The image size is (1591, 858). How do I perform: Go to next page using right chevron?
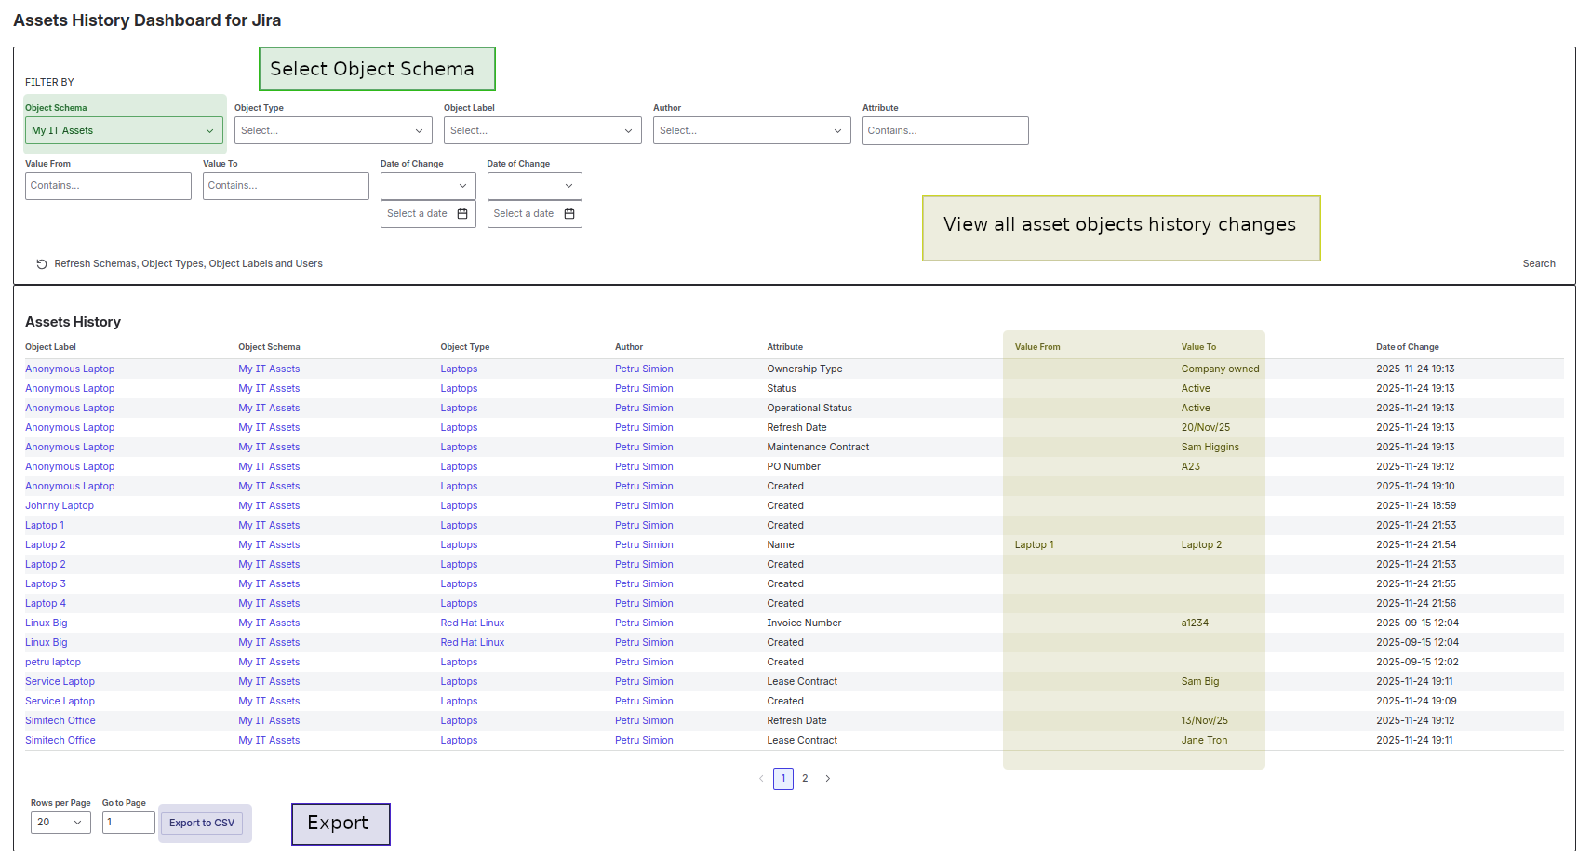coord(827,779)
